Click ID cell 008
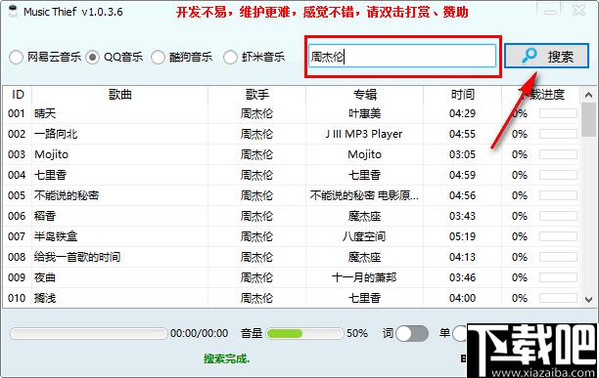This screenshot has height=378, width=599. tap(17, 257)
